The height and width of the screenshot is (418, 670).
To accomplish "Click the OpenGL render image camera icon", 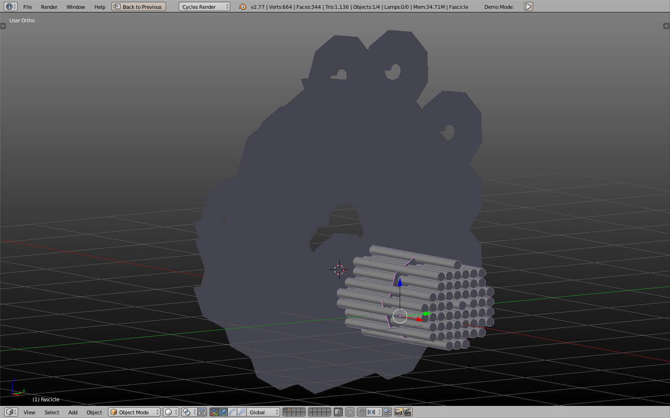I will coord(398,412).
